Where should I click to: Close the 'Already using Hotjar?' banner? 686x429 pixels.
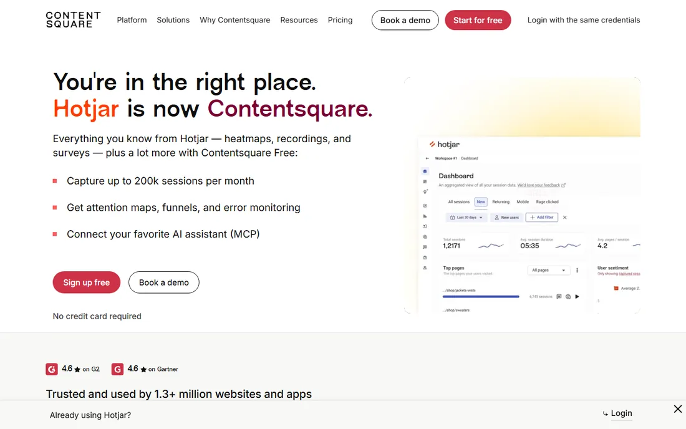[x=678, y=409]
